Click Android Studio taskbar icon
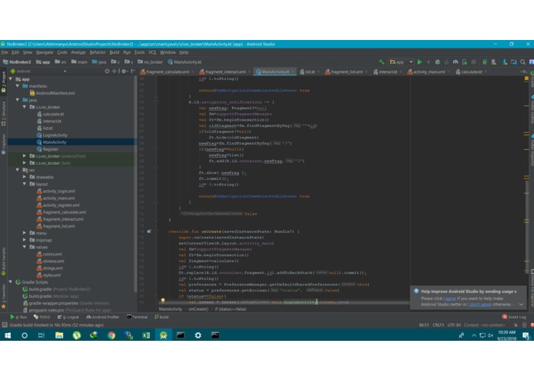Image resolution: width=534 pixels, height=380 pixels. click(x=164, y=335)
